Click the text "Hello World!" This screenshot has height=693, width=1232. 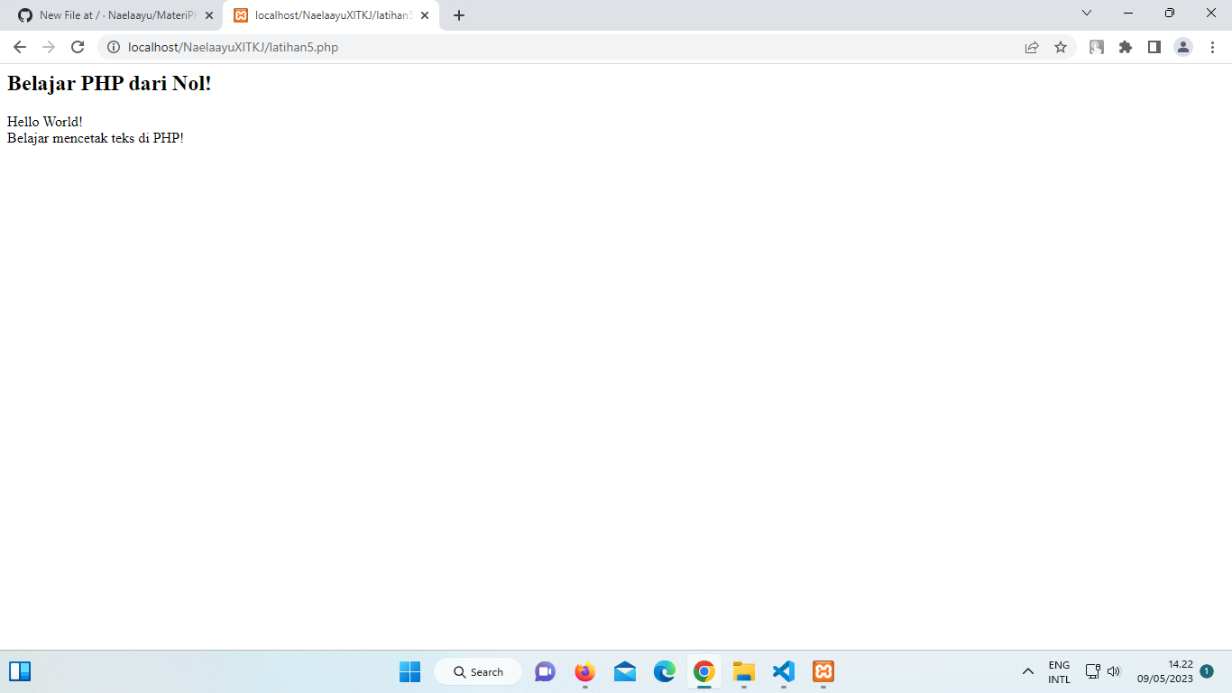click(45, 122)
